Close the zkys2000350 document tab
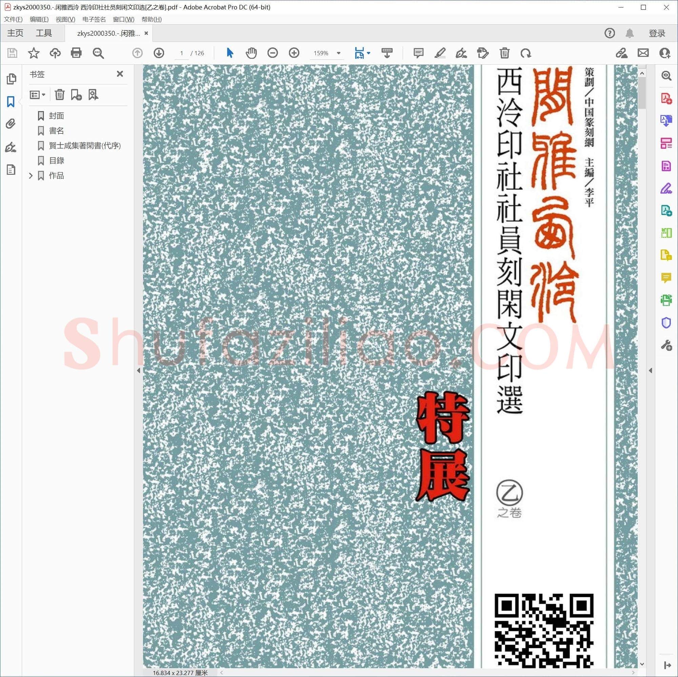The image size is (678, 677). 146,33
